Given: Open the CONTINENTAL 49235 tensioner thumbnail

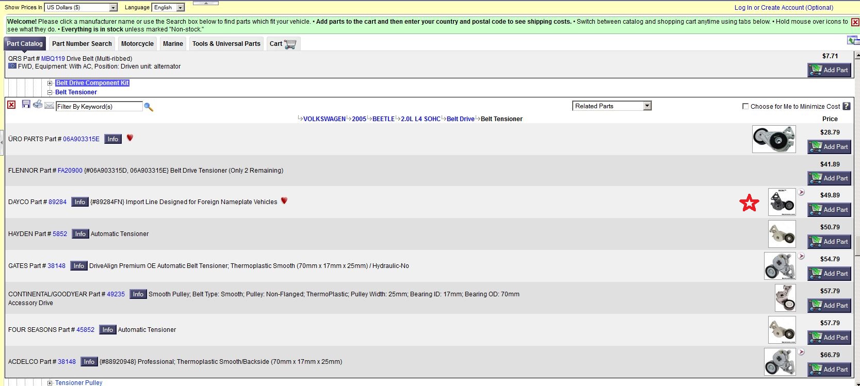Looking at the screenshot, I should (785, 298).
